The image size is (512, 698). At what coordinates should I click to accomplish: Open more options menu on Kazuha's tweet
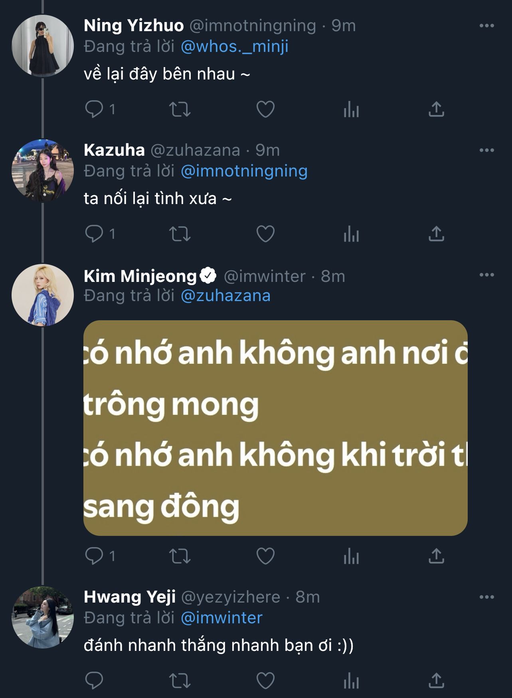pyautogui.click(x=486, y=151)
